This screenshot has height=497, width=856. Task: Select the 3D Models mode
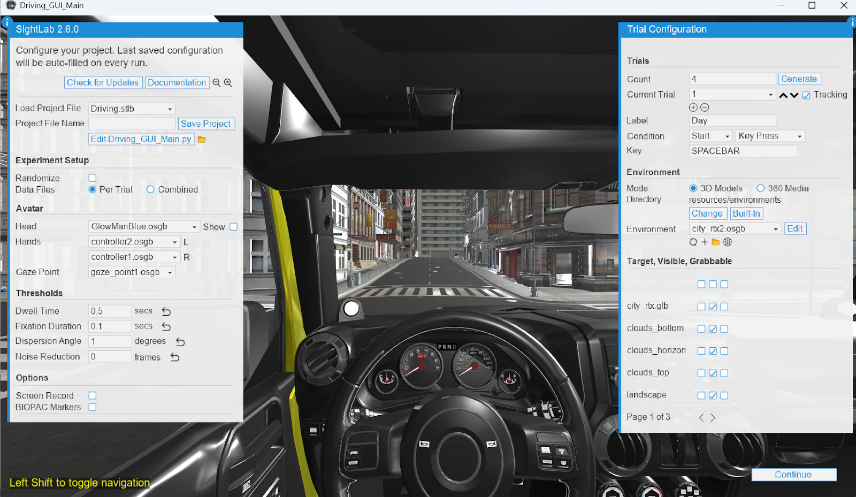pyautogui.click(x=693, y=188)
